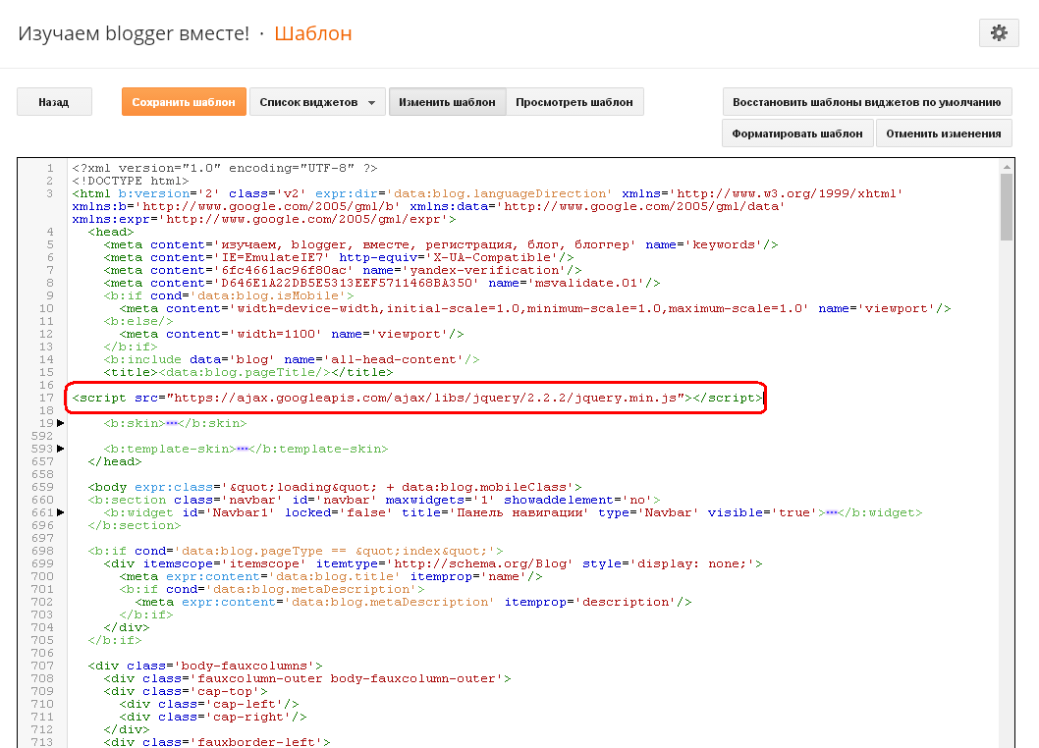The image size is (1039, 748).
Task: Click b:include all-head-content line
Action: click(292, 359)
